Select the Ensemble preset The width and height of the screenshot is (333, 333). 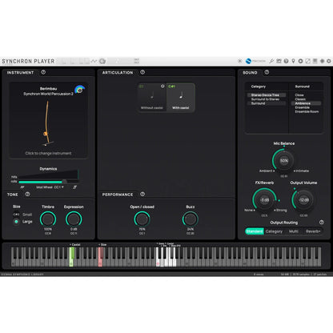click(x=306, y=107)
